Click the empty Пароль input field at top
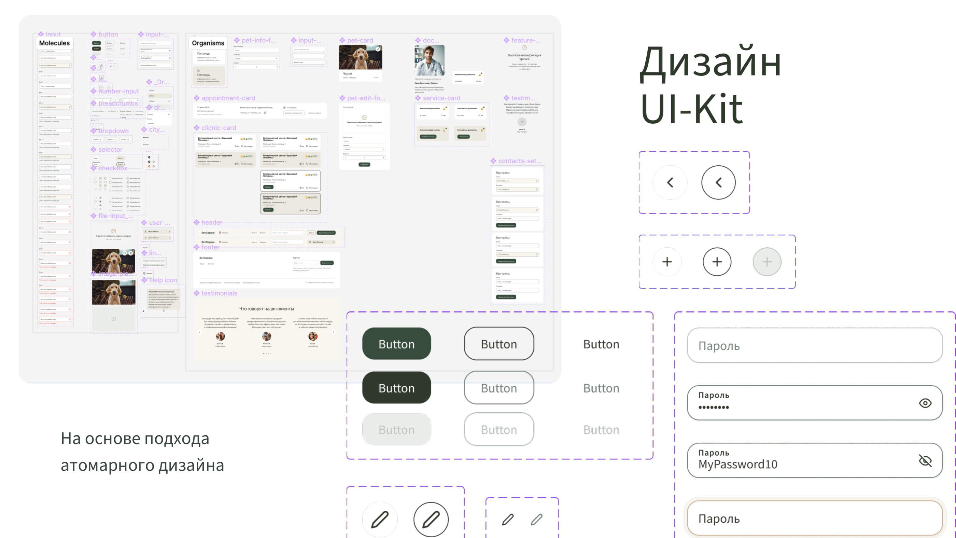956x538 pixels. pyautogui.click(x=814, y=345)
